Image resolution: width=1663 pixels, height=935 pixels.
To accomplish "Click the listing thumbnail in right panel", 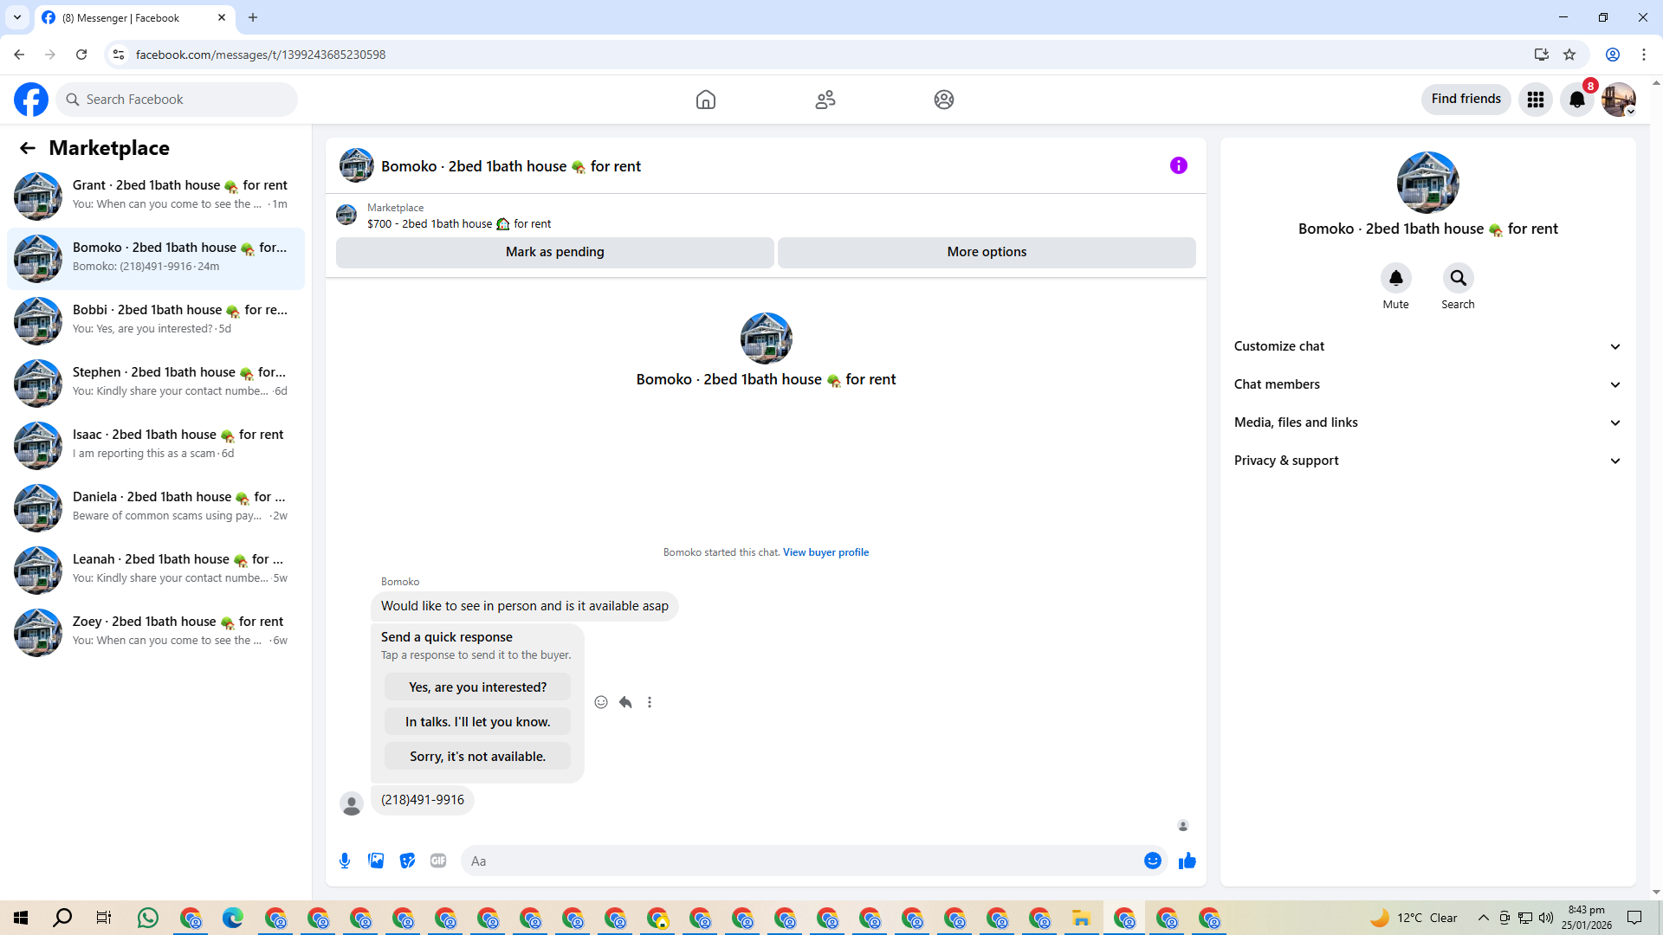I will click(x=1428, y=183).
